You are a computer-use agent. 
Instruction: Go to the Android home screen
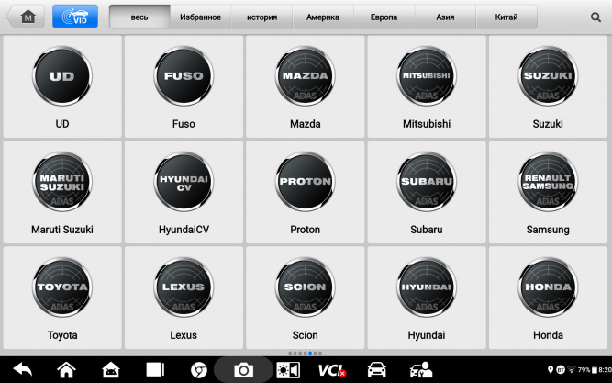66,369
